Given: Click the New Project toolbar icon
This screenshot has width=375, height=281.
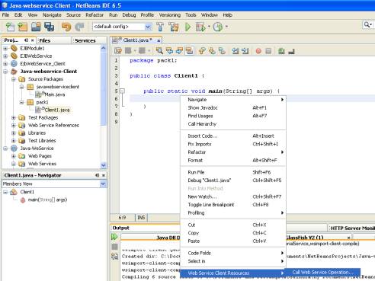Looking at the screenshot, I should pyautogui.click(x=22, y=27).
